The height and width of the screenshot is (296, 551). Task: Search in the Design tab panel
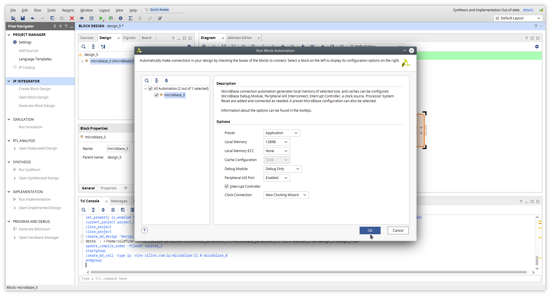83,47
